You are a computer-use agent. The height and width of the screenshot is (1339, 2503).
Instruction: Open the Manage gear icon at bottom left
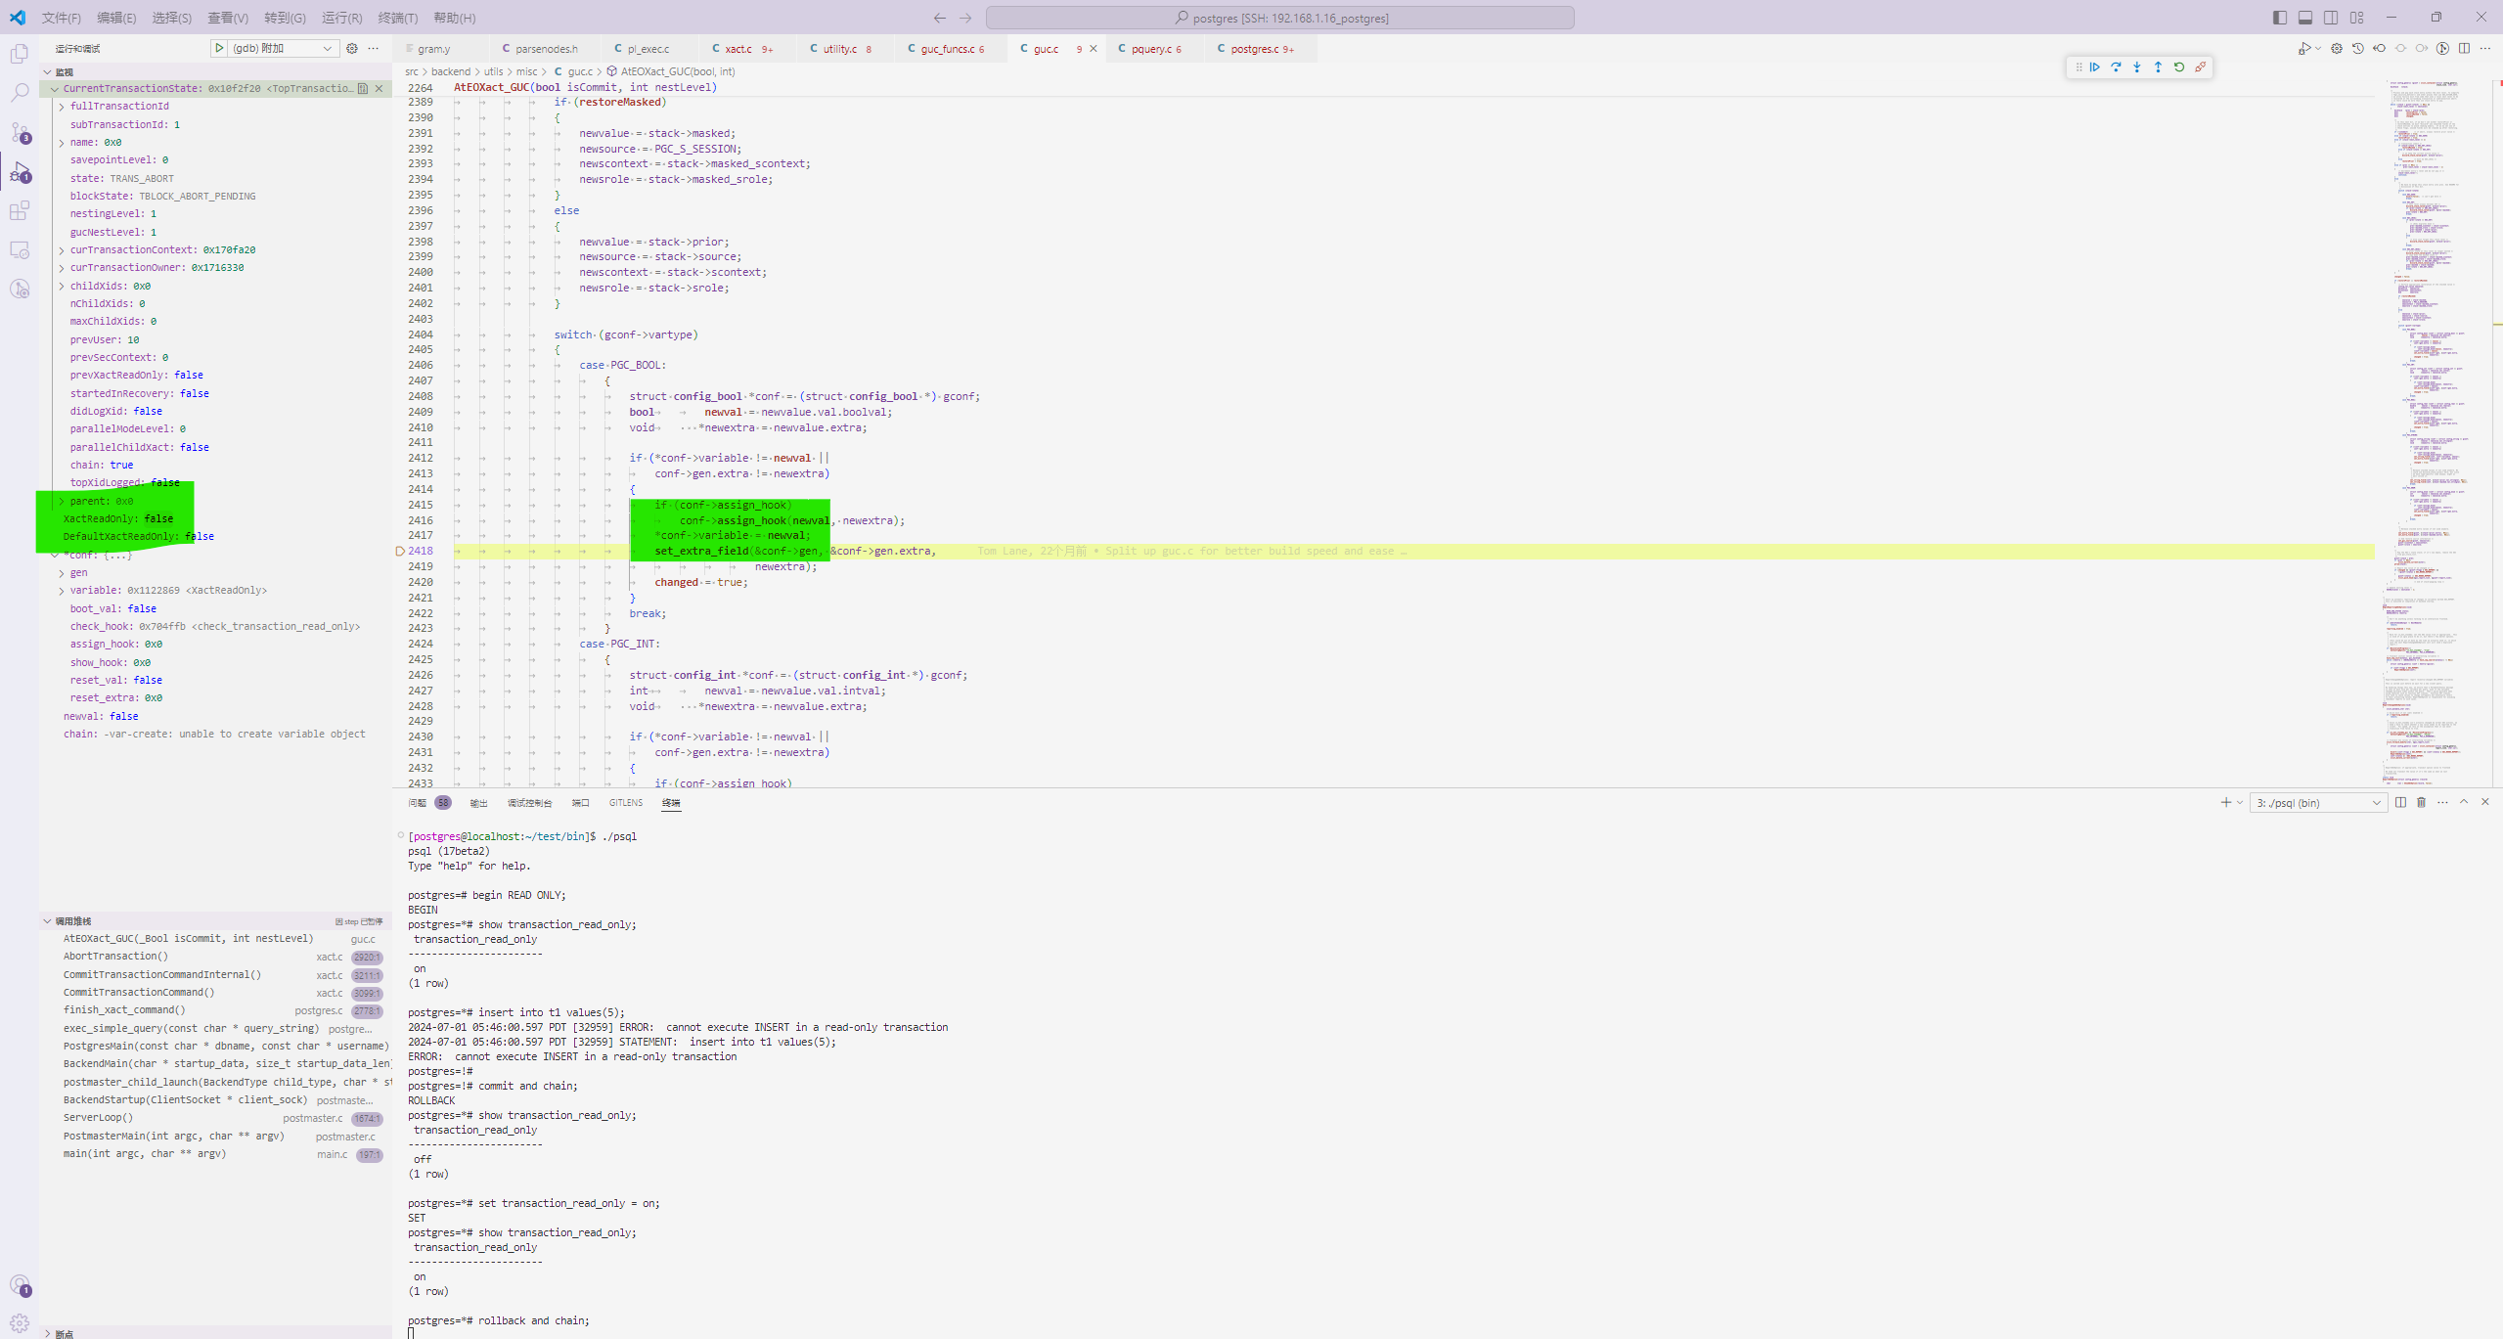point(20,1323)
